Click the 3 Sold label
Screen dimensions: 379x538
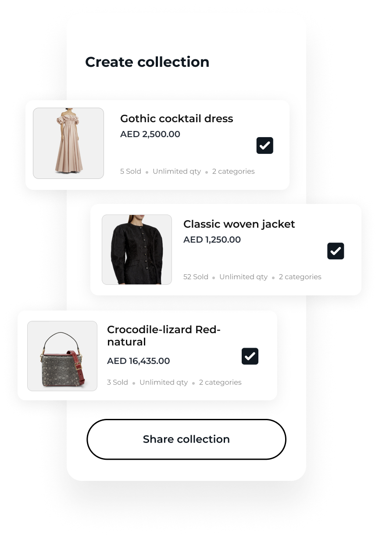pyautogui.click(x=118, y=382)
